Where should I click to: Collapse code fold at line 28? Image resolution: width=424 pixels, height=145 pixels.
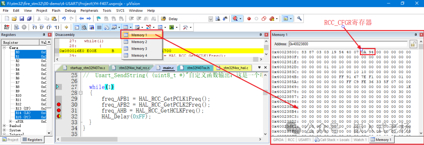click(x=80, y=93)
